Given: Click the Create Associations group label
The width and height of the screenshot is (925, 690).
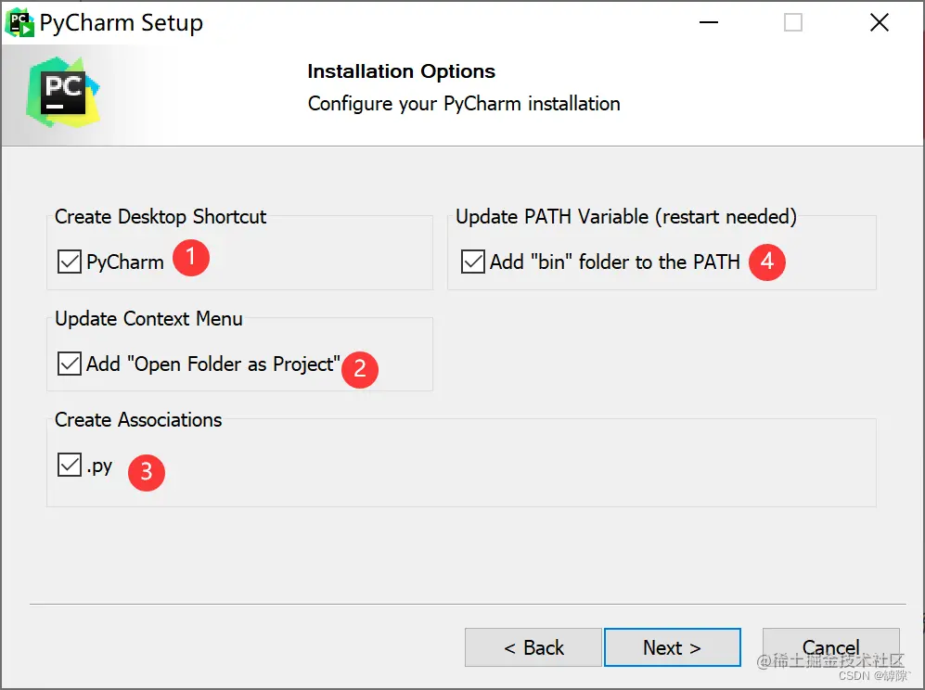Looking at the screenshot, I should (x=138, y=420).
